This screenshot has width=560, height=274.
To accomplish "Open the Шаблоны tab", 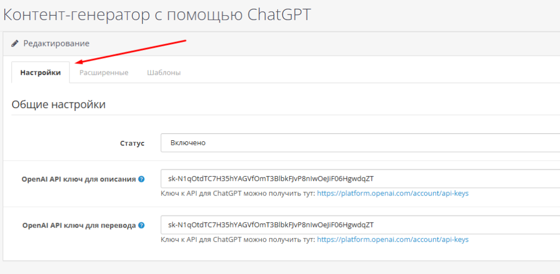I will 164,73.
